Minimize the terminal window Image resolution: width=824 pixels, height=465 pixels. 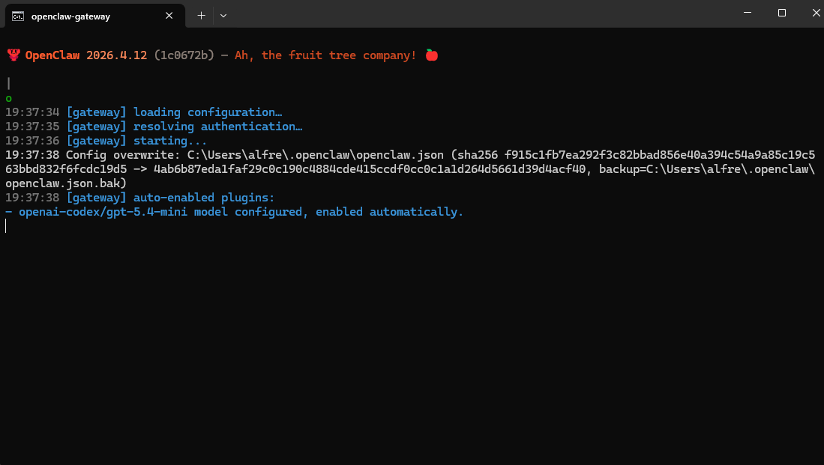[748, 13]
